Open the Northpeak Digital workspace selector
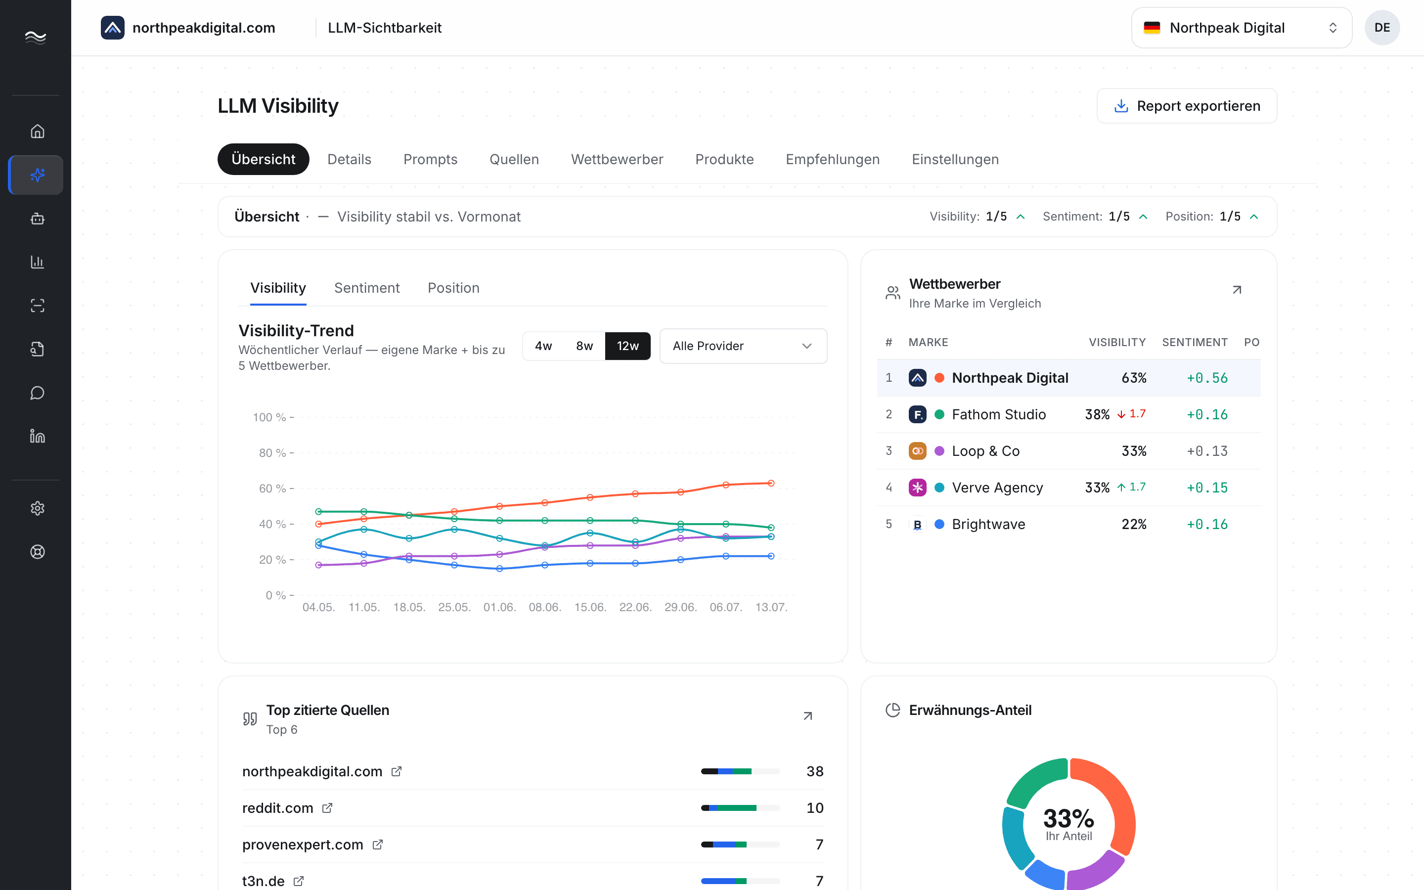The height and width of the screenshot is (890, 1424). click(1242, 28)
